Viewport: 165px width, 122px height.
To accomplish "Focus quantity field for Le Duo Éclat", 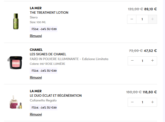I will (x=142, y=102).
